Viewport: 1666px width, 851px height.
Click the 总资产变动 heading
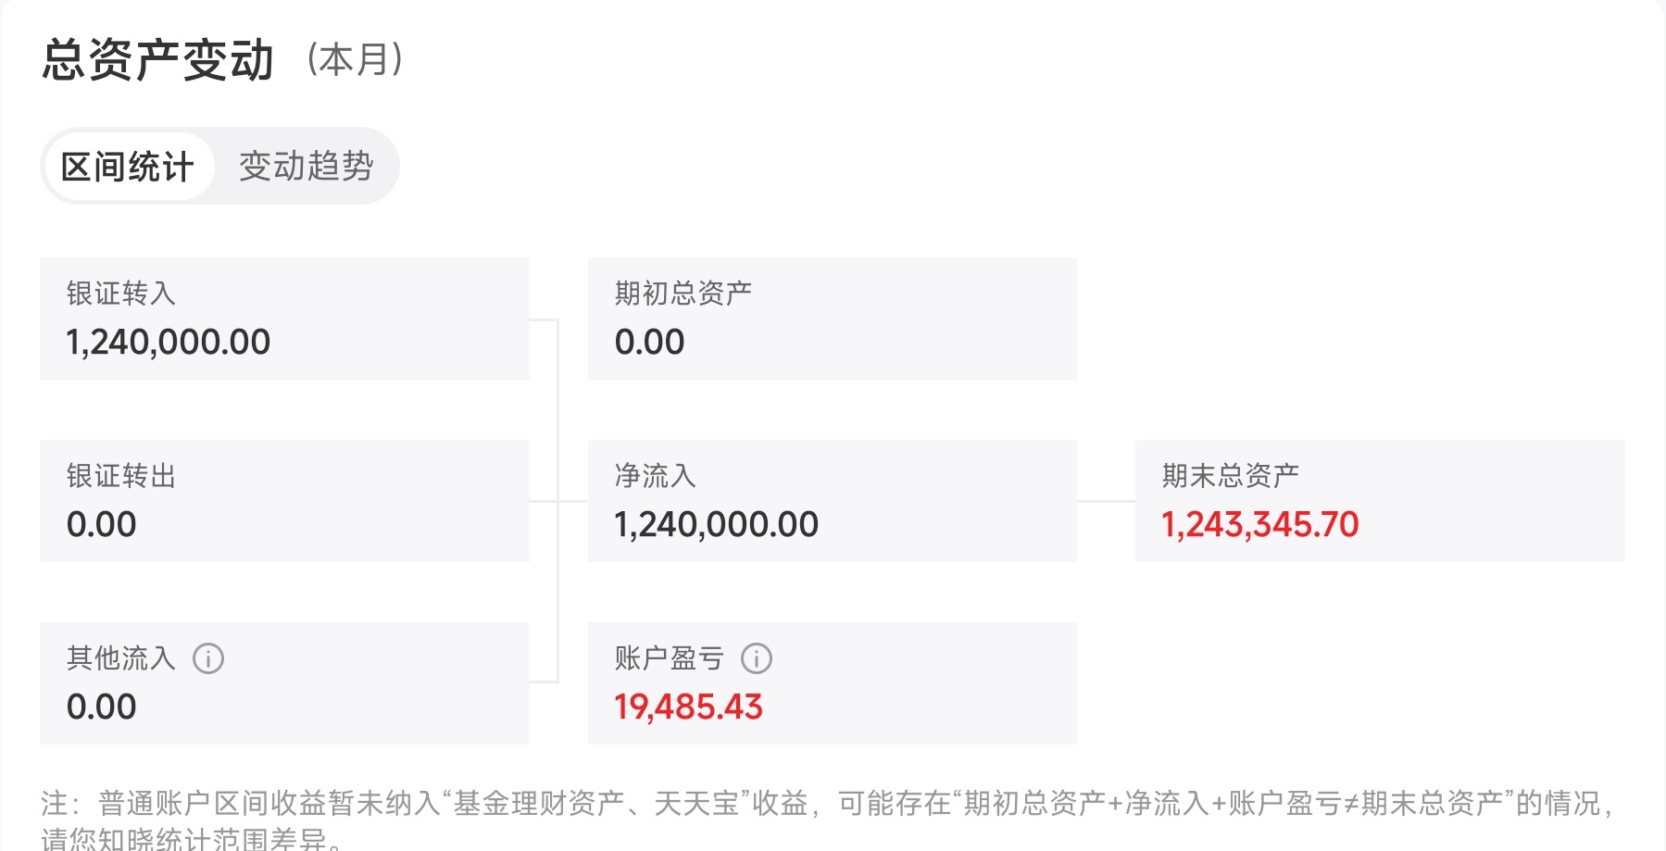(x=158, y=60)
